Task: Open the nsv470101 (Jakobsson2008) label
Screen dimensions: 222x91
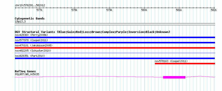Action: click(x=34, y=45)
